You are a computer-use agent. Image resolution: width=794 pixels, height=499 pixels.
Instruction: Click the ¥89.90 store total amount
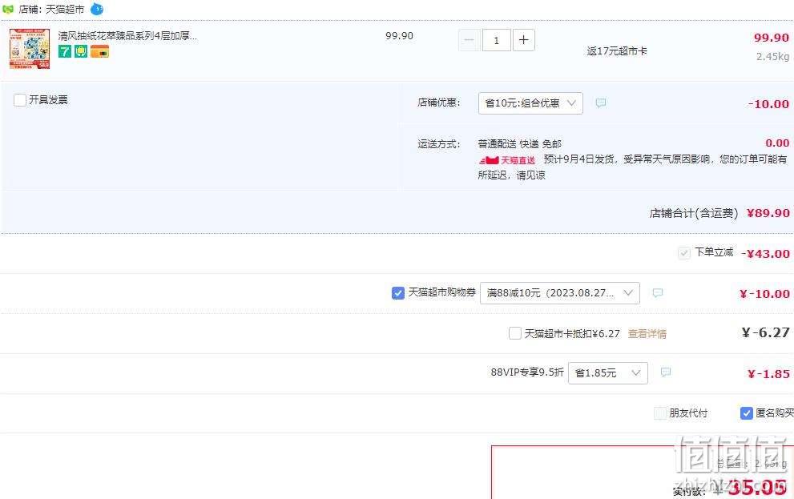768,213
